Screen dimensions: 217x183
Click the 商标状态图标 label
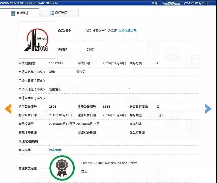(28, 168)
